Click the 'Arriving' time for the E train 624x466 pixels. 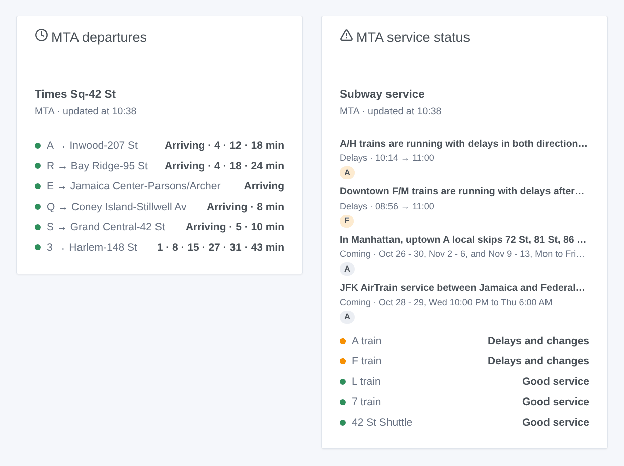[264, 186]
